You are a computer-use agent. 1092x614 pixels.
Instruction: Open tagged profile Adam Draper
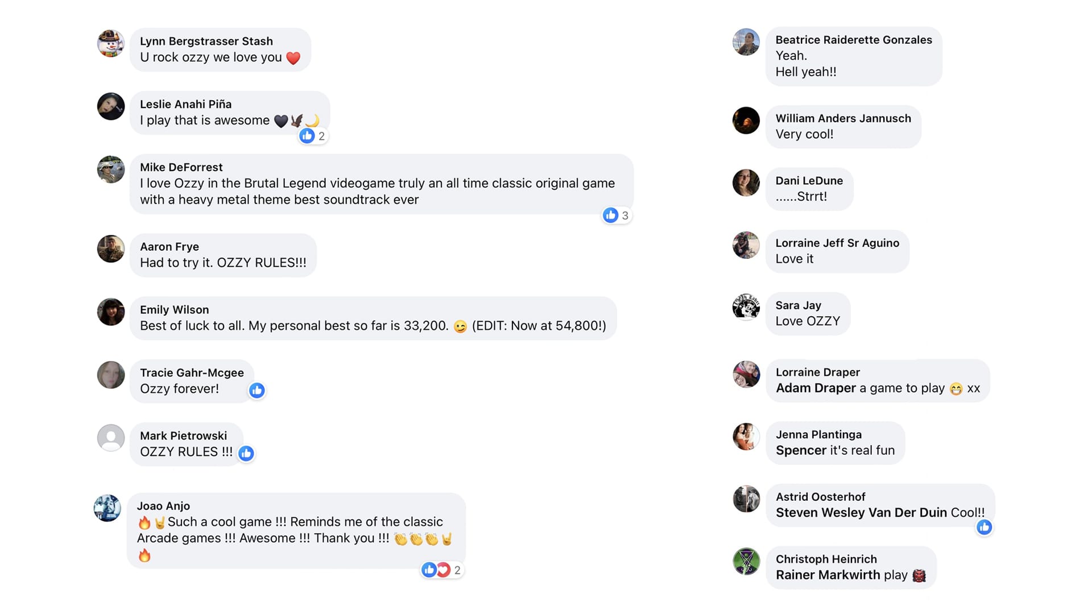tap(816, 388)
